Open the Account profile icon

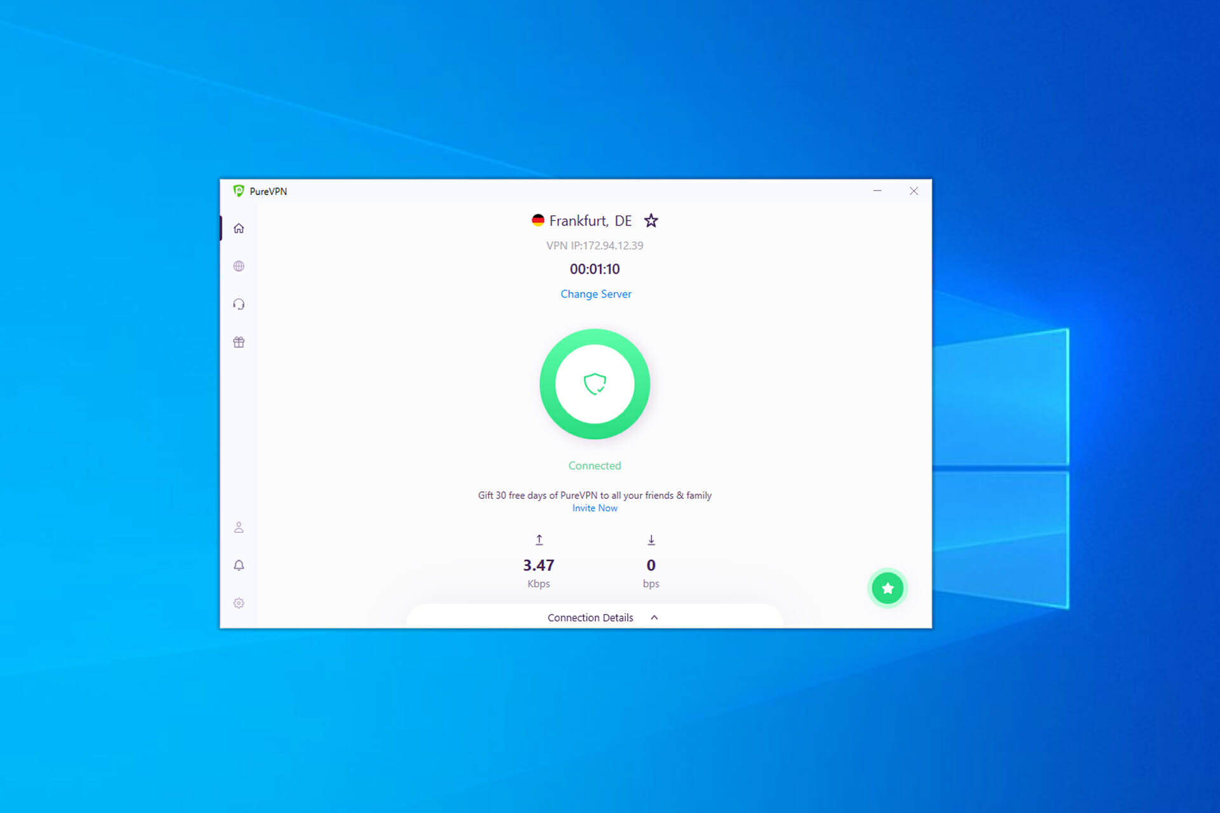239,527
